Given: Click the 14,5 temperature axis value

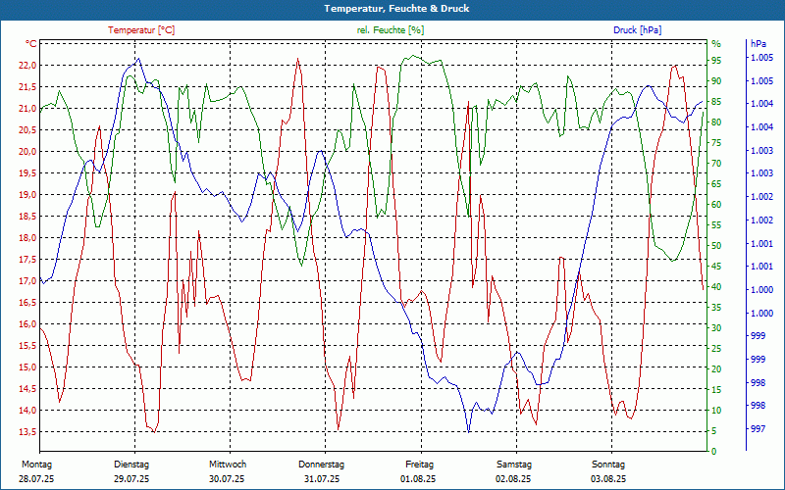Looking at the screenshot, I should (x=27, y=388).
